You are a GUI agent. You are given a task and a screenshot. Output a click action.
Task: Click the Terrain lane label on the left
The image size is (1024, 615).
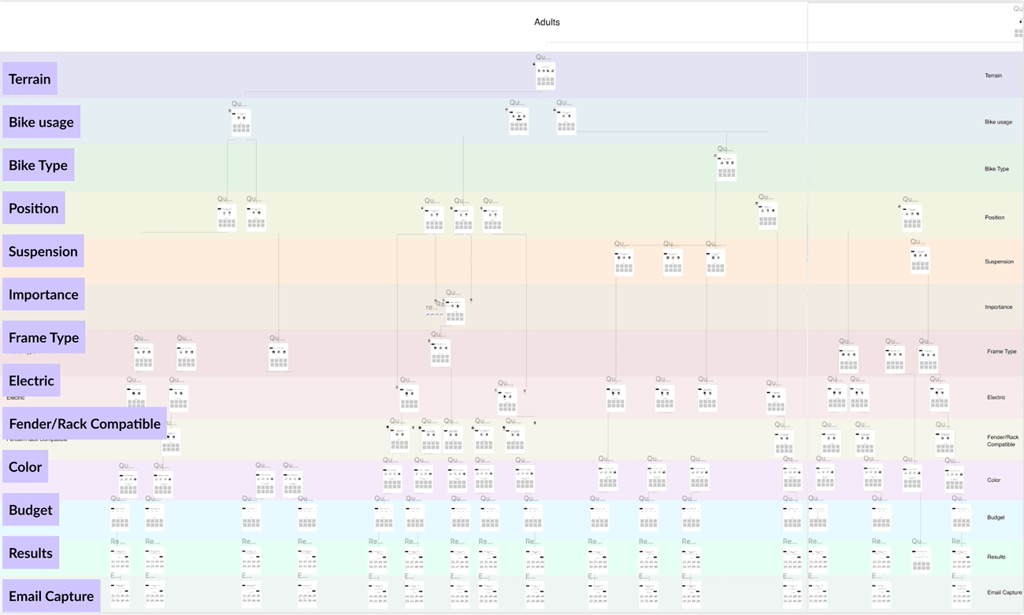29,79
